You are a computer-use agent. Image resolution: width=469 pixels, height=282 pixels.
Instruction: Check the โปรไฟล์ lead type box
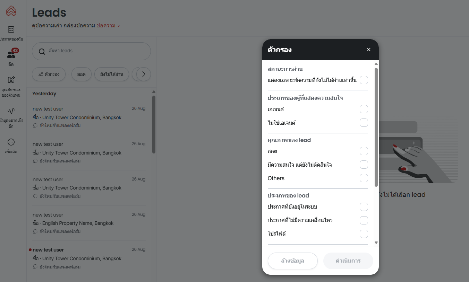coord(364,234)
